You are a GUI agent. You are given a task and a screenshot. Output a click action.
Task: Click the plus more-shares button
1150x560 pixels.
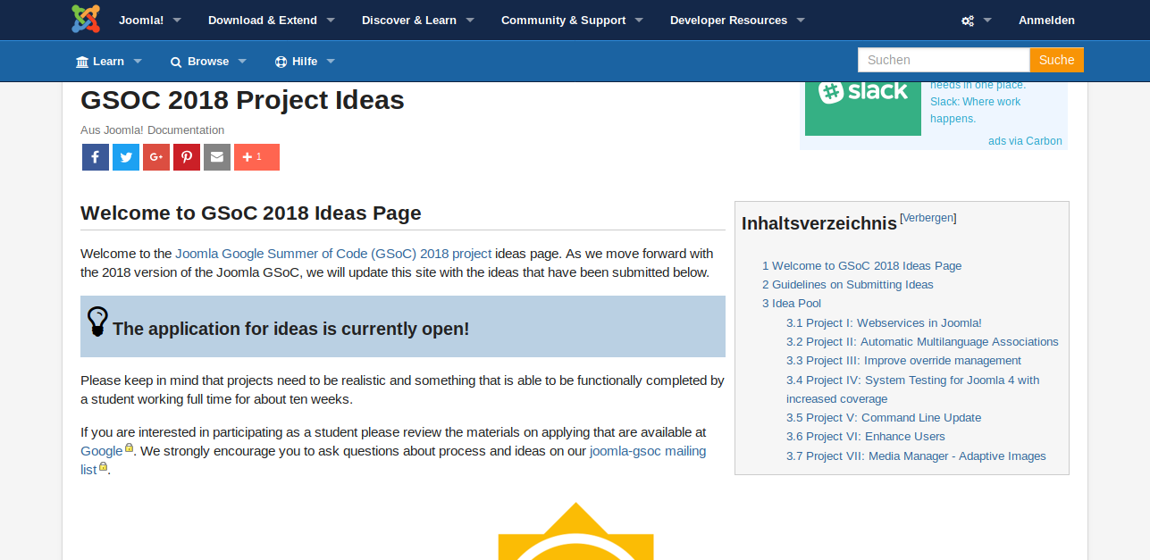tap(256, 157)
